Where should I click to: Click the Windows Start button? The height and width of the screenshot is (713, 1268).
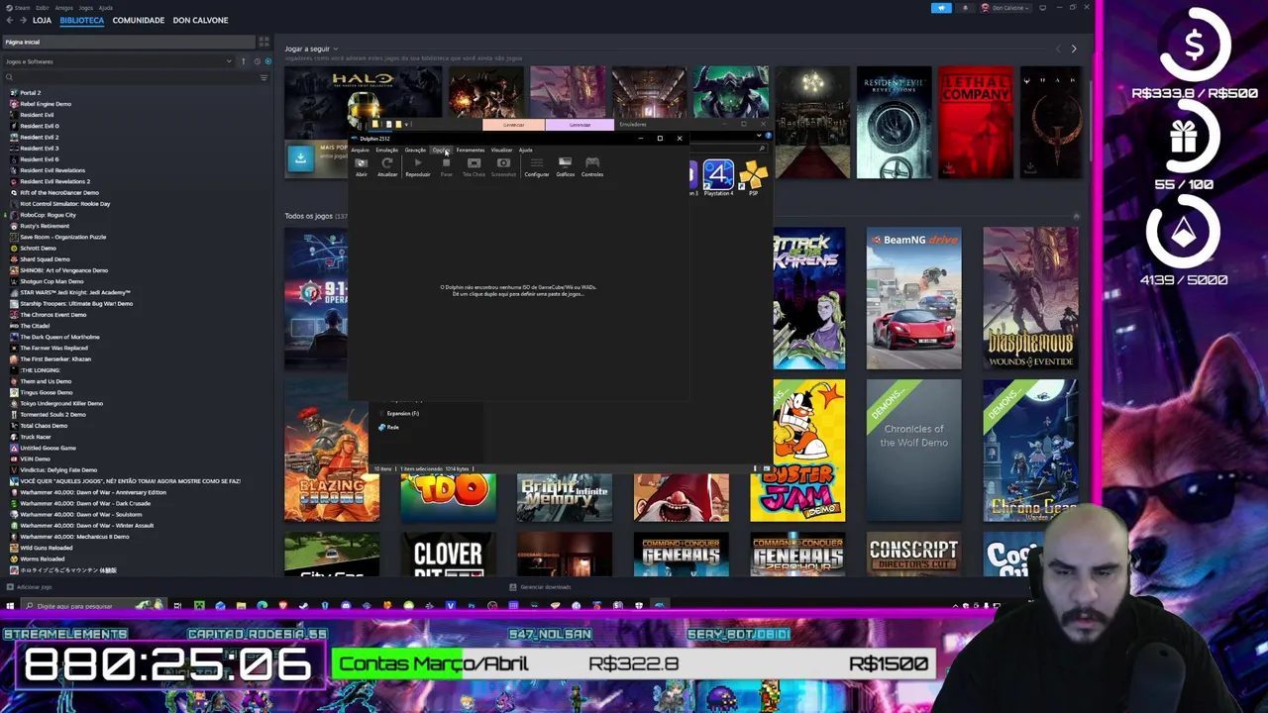[10, 606]
